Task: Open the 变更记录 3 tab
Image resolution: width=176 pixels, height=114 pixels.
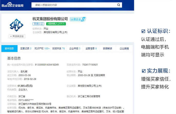Action: (26, 48)
